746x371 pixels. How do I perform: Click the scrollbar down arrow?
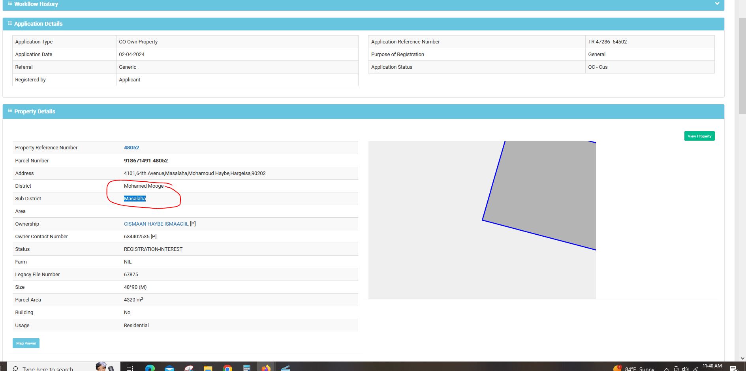pos(742,358)
